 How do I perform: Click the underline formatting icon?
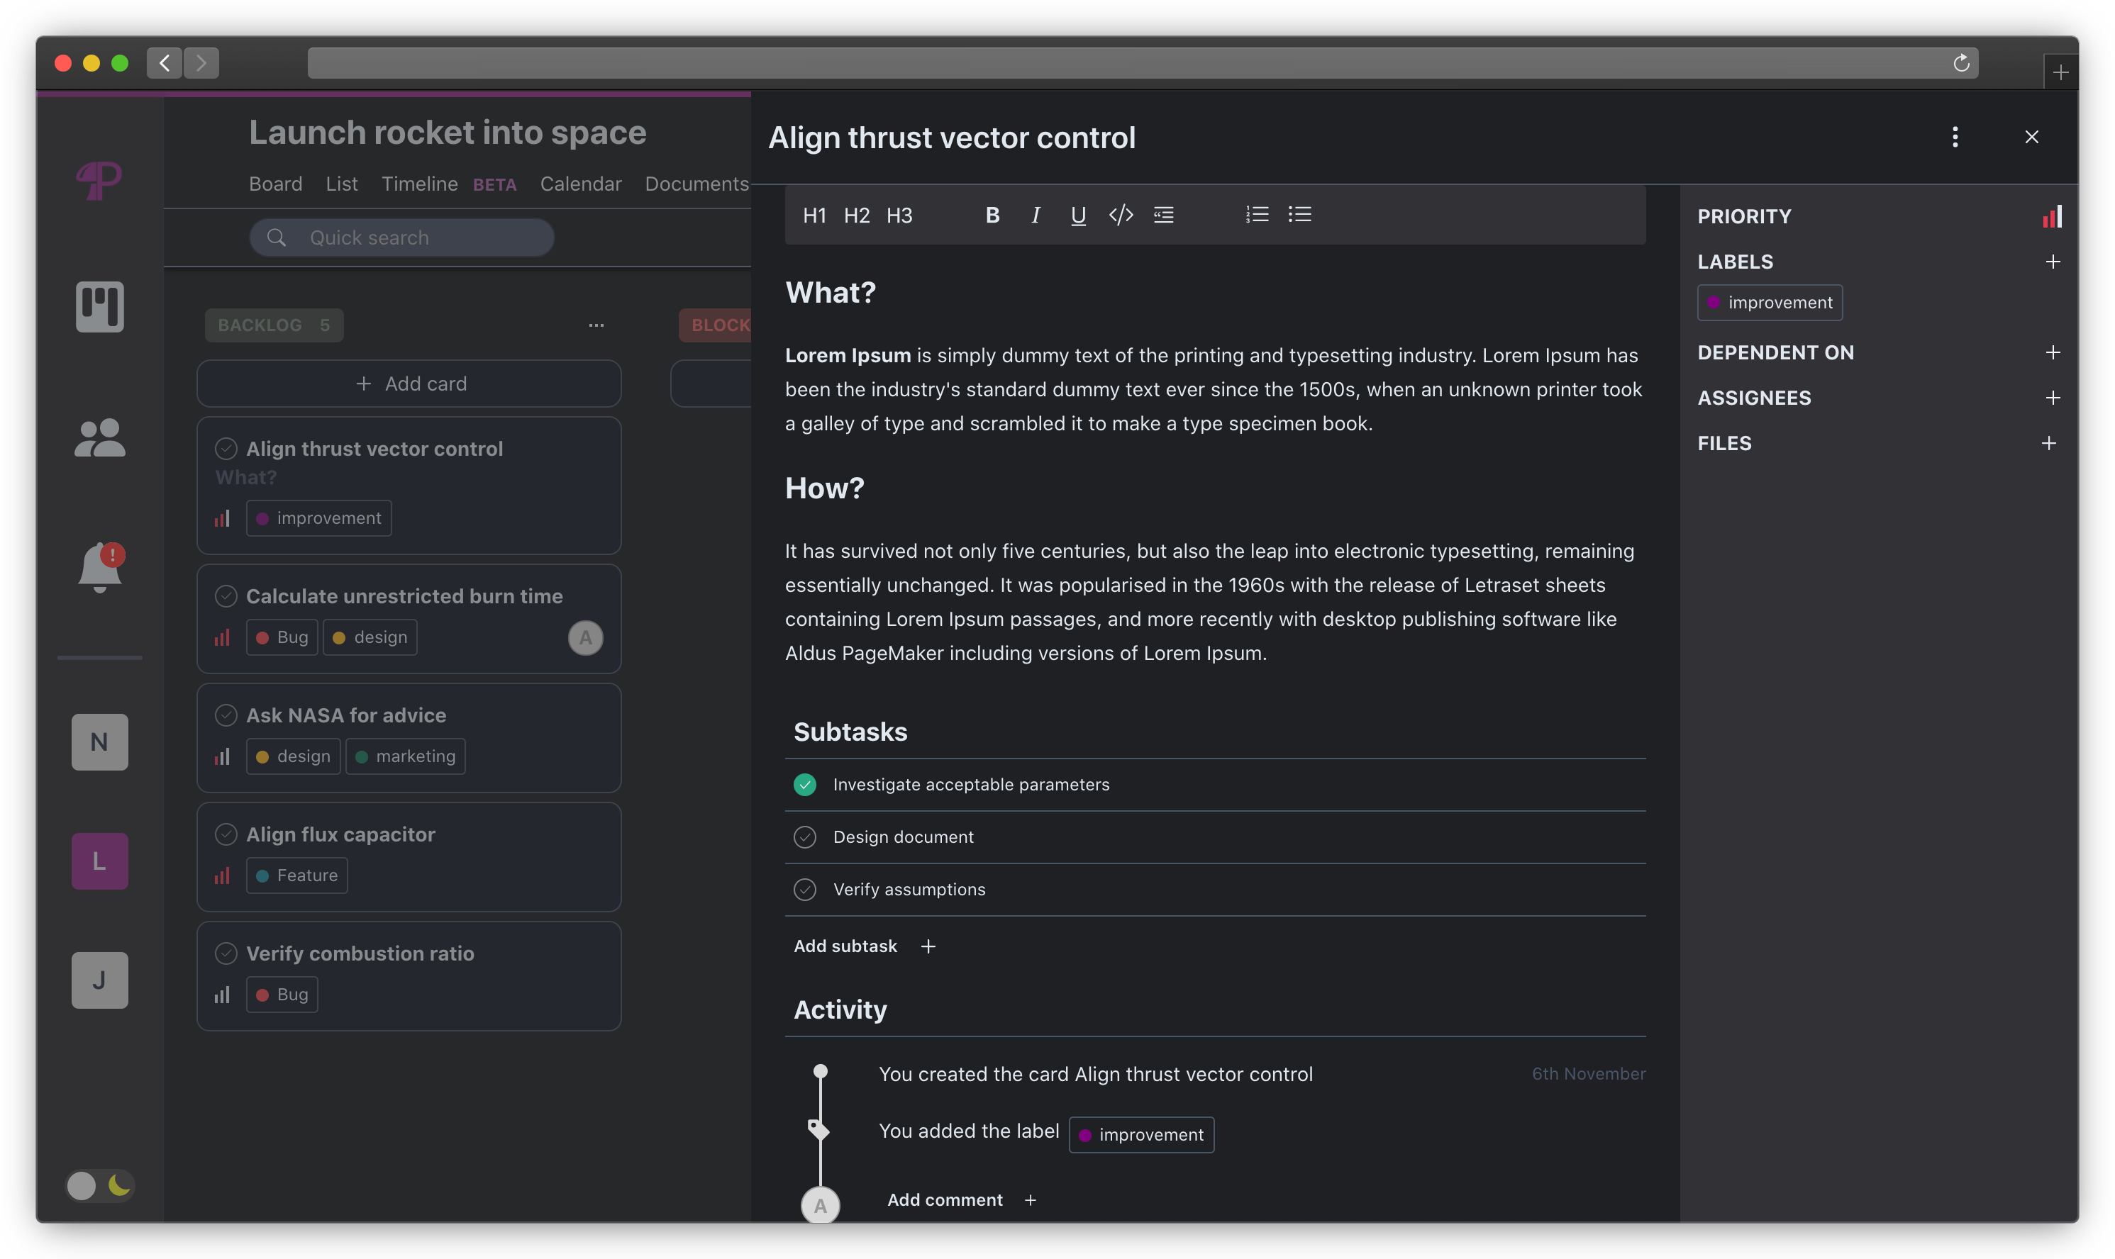tap(1078, 216)
